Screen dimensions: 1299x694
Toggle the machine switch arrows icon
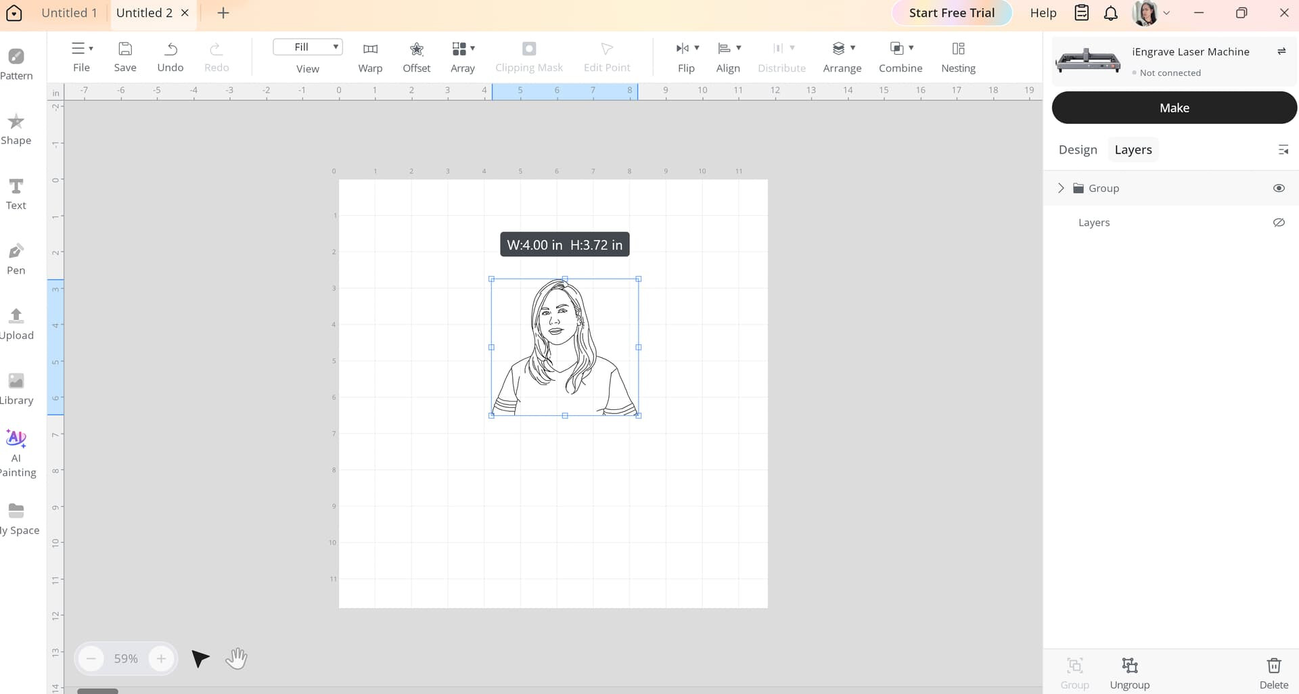click(1281, 51)
